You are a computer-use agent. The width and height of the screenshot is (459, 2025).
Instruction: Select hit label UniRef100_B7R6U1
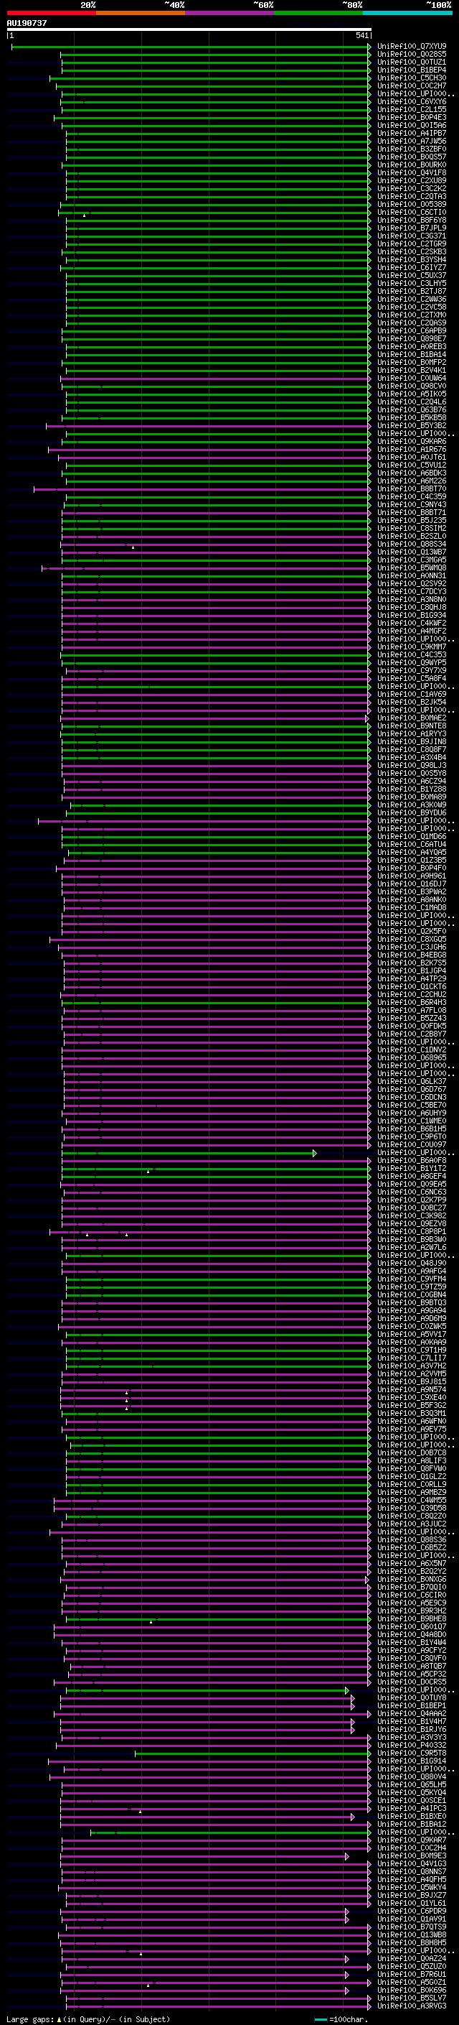[412, 1974]
